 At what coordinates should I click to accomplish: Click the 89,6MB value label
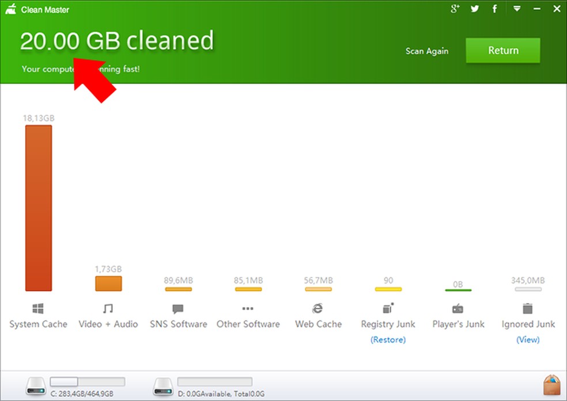click(178, 280)
